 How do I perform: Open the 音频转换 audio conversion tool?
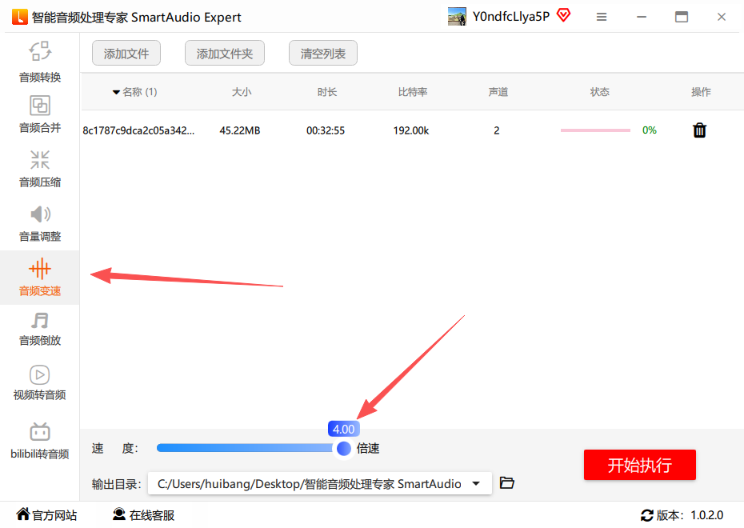pyautogui.click(x=40, y=62)
